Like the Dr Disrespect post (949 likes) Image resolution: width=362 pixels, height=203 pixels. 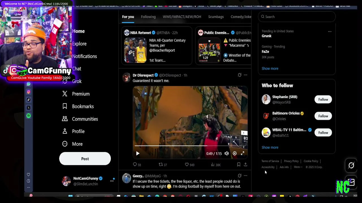(x=187, y=164)
